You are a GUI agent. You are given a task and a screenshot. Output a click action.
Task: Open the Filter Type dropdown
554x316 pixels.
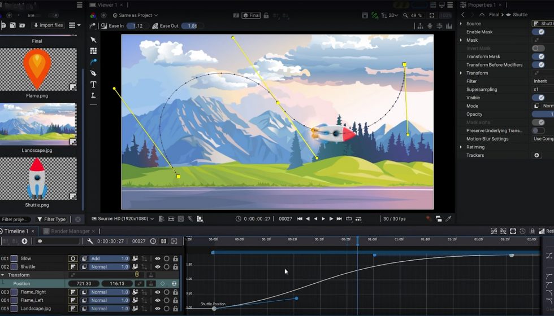(51, 220)
